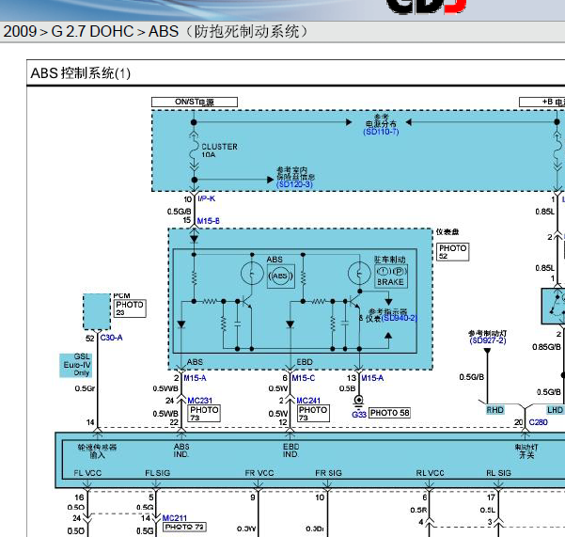The width and height of the screenshot is (565, 537).
Task: Select the FL SIG terminal label
Action: [157, 473]
